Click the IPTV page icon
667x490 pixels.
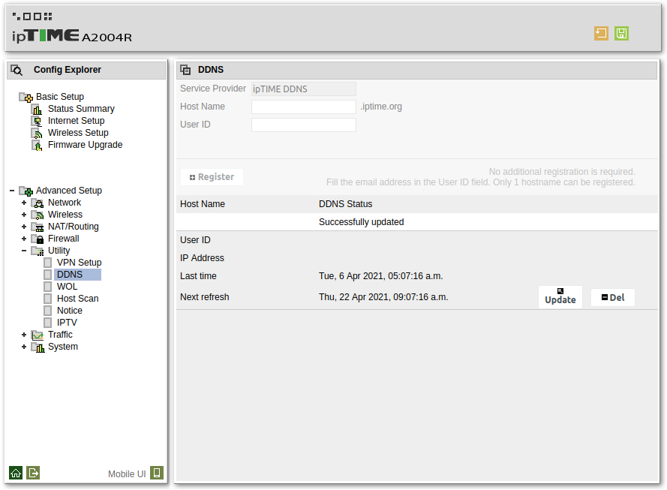tap(48, 323)
